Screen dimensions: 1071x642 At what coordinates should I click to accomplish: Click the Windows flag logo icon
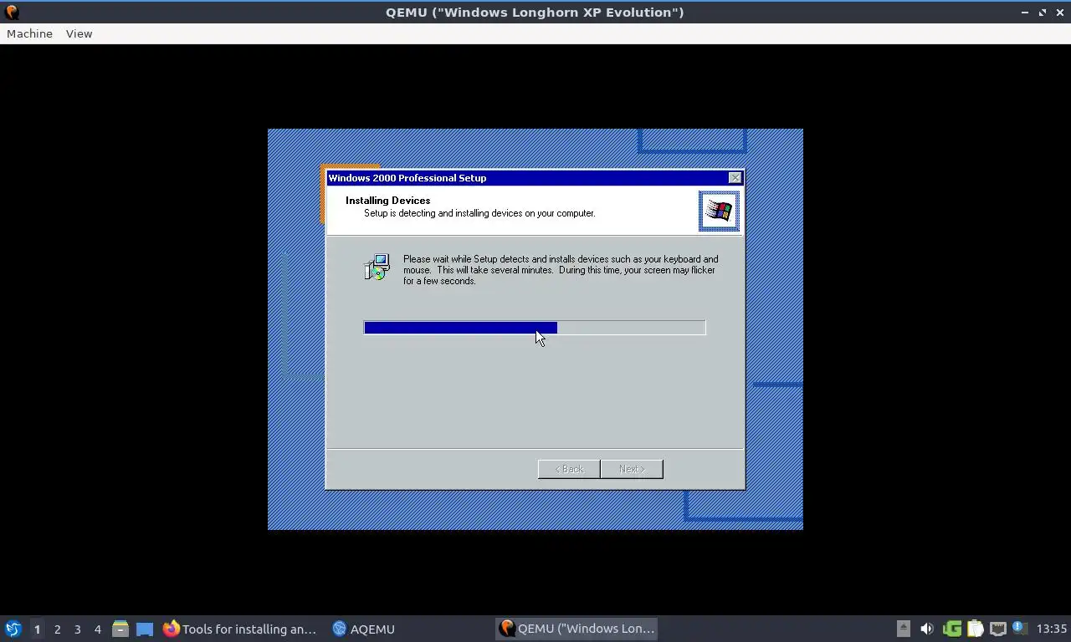[719, 211]
